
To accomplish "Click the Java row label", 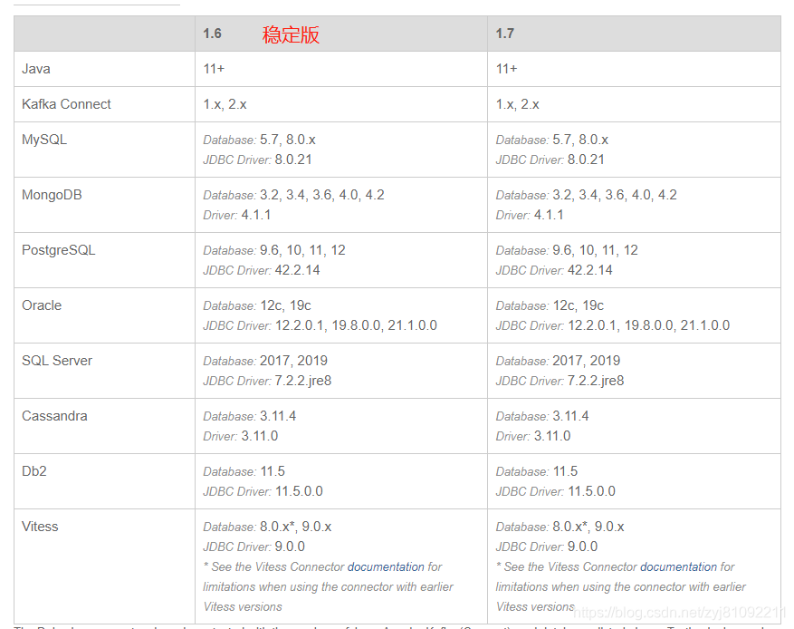I will [x=36, y=69].
